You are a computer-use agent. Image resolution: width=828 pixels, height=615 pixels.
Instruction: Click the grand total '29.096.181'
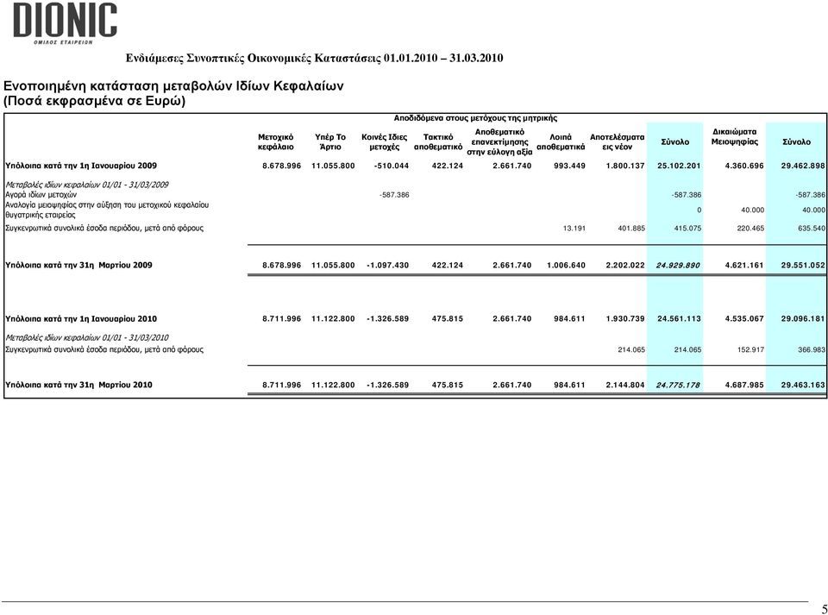point(803,319)
